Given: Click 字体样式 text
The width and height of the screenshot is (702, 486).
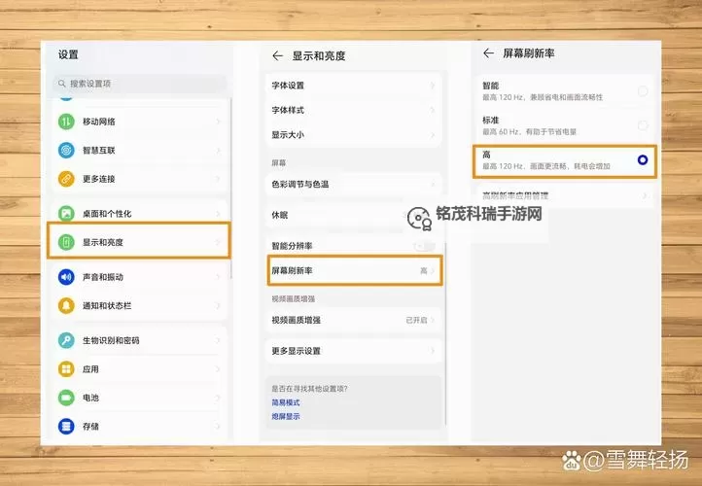Looking at the screenshot, I should coord(288,110).
